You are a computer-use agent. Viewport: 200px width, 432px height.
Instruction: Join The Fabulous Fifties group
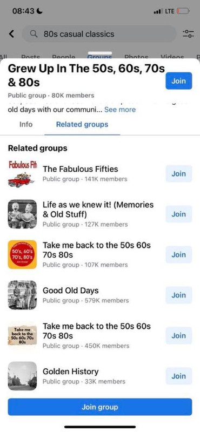pyautogui.click(x=179, y=173)
